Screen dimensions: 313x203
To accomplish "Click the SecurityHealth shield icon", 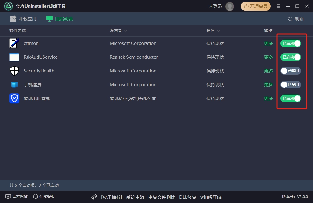I will coord(14,71).
